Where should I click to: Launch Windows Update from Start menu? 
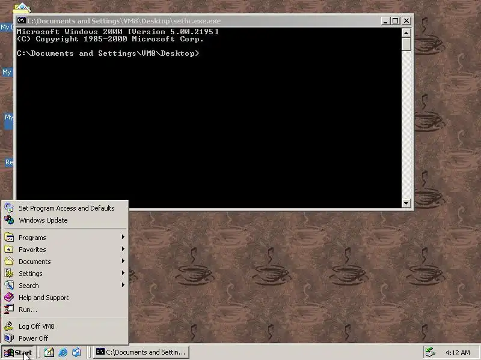(65, 220)
